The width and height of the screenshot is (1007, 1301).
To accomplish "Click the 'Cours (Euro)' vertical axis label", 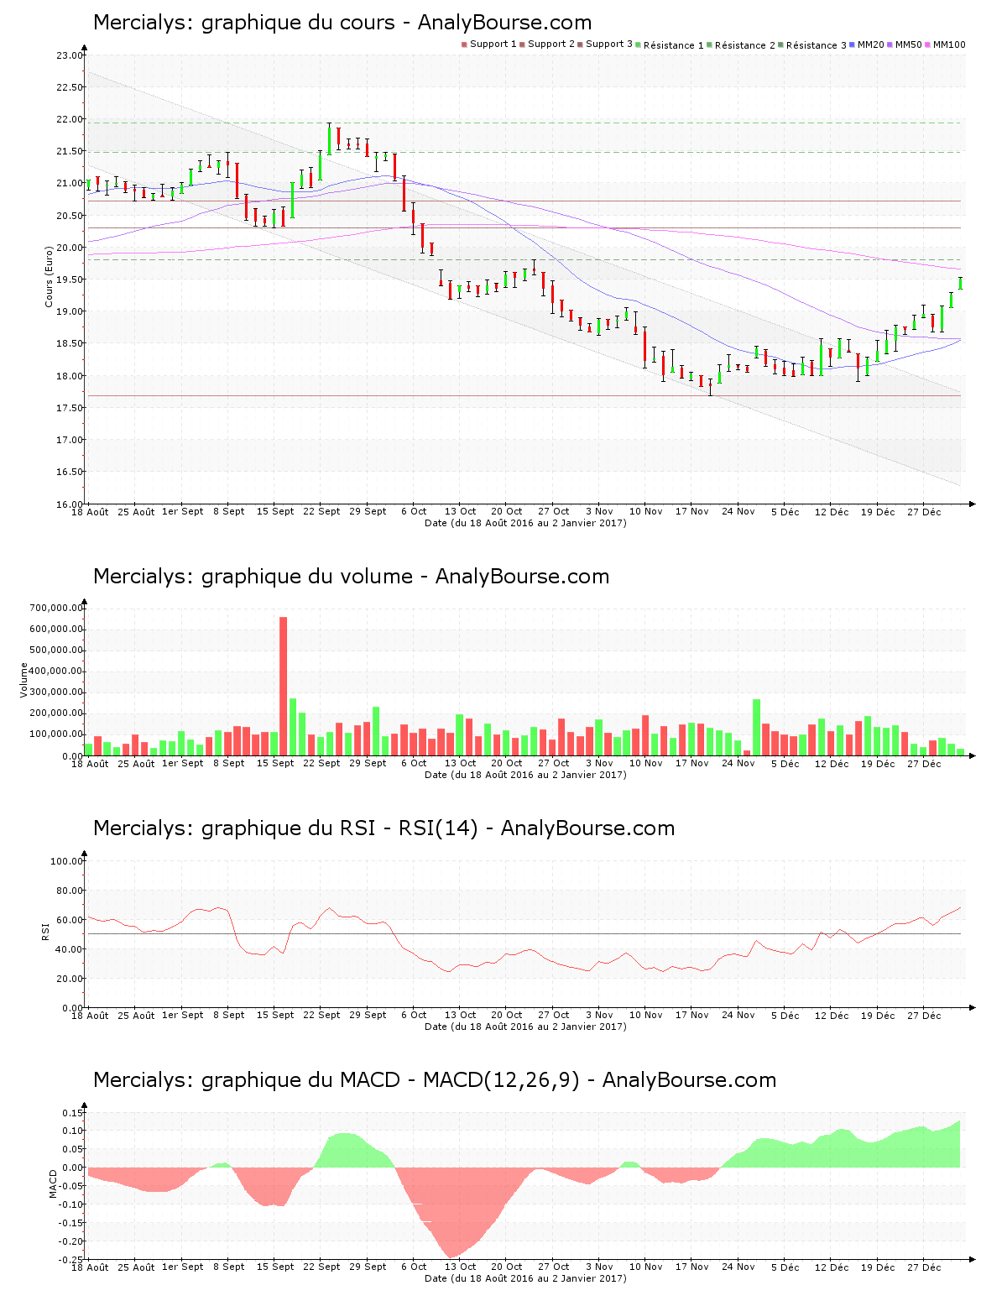I will (49, 276).
